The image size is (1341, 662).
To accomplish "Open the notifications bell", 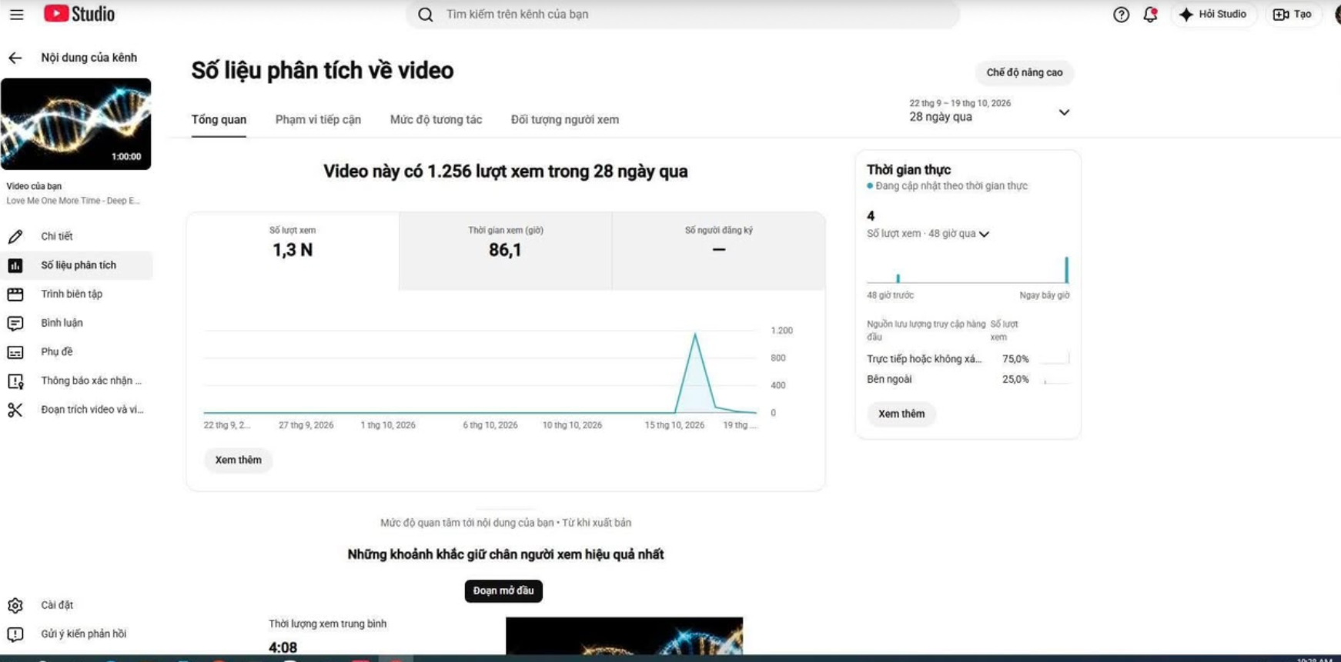I will pos(1150,14).
